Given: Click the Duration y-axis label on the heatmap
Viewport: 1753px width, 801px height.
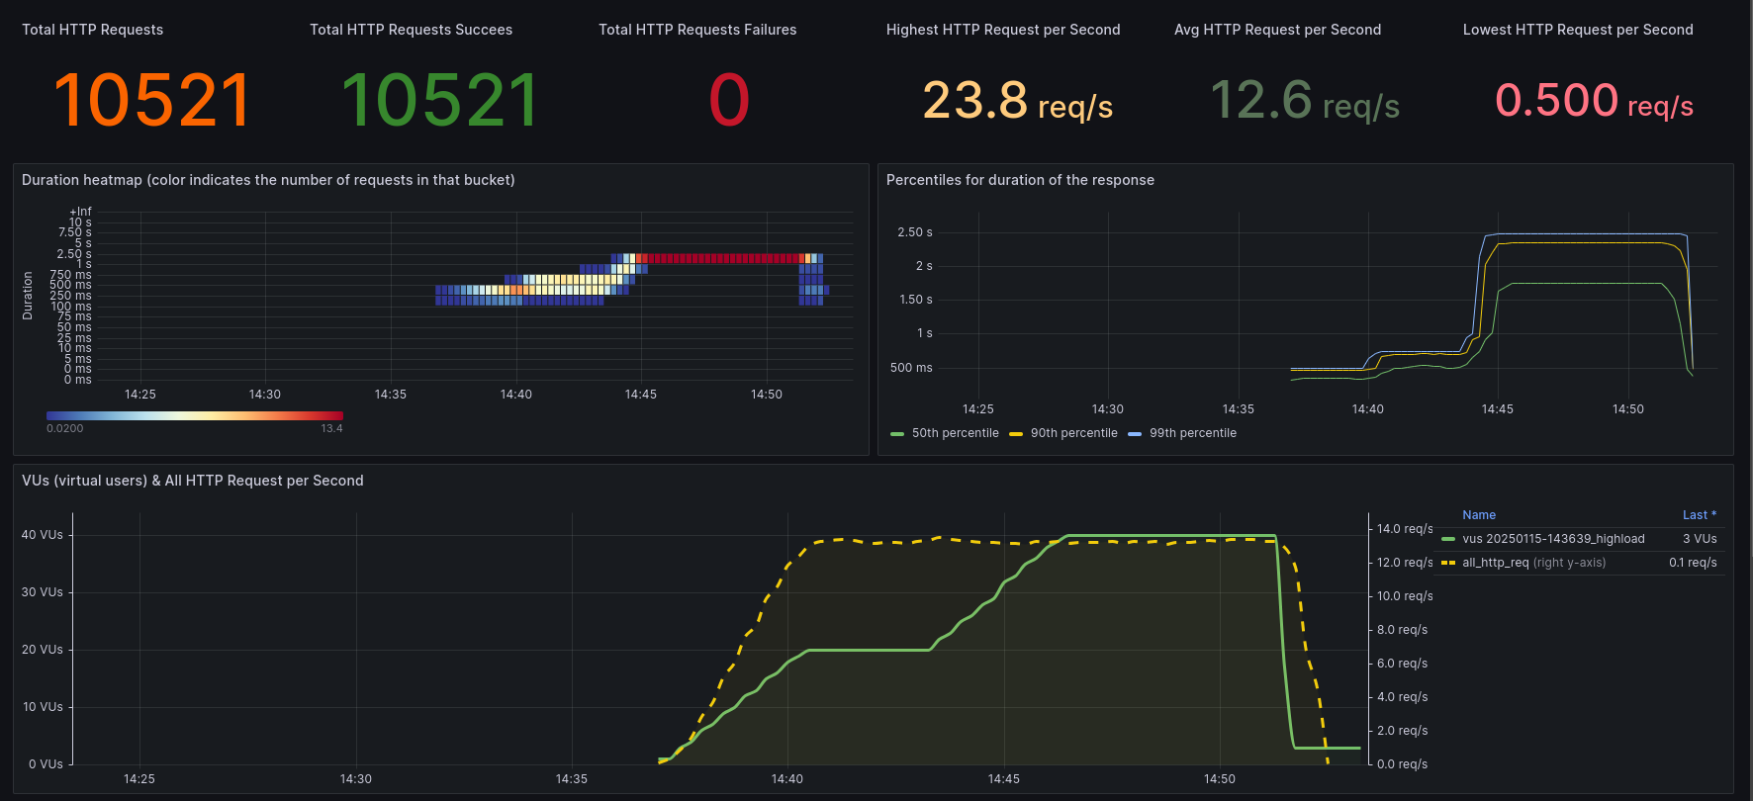Looking at the screenshot, I should coord(28,296).
